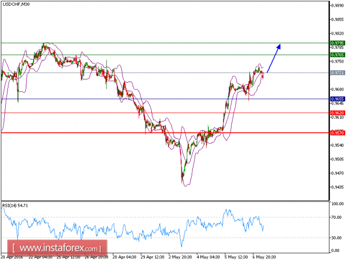Click the 0.9855 price axis value

point(337,19)
